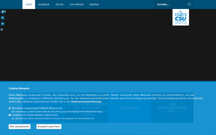Image resolution: width=216 pixels, height=135 pixels.
Task: Click text 'Die notwendigen Cookies werden allein…'
Action: pos(57,112)
